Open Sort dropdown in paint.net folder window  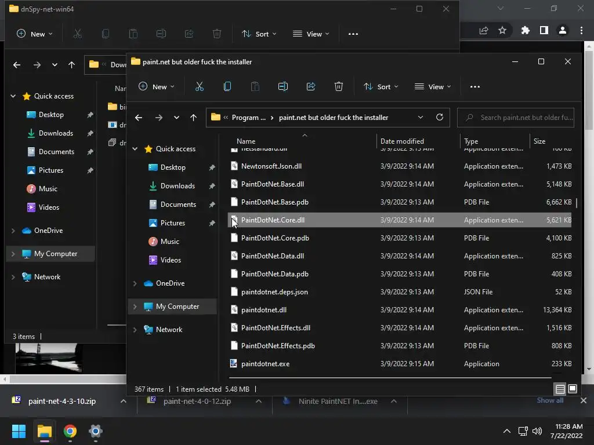(381, 87)
